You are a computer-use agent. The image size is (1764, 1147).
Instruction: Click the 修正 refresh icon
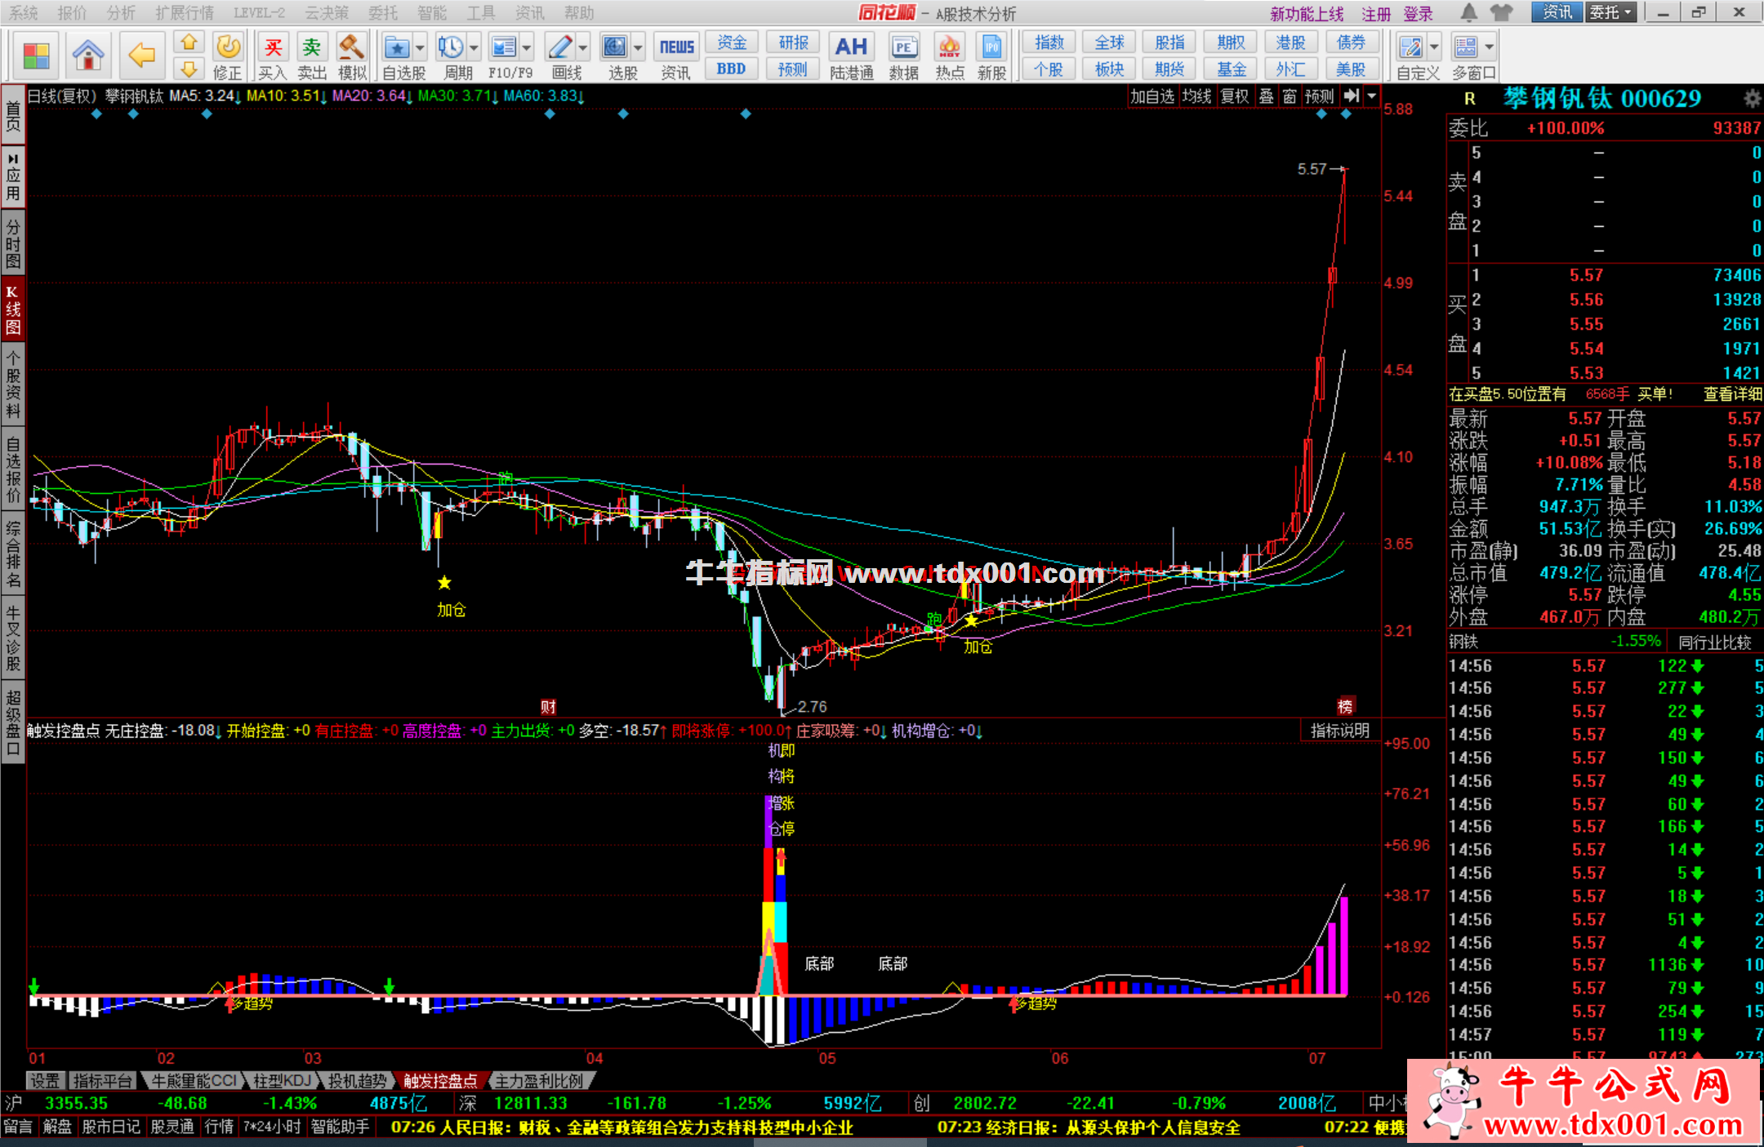click(x=228, y=56)
